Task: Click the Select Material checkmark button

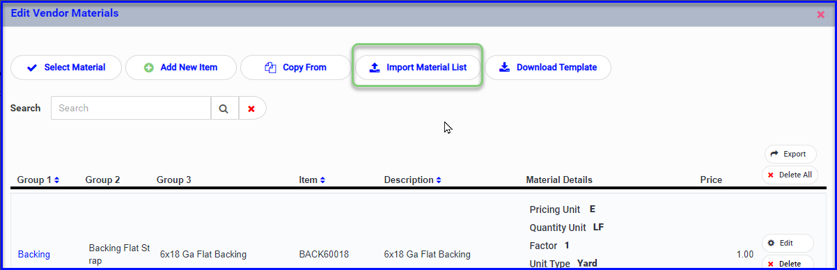Action: click(66, 67)
